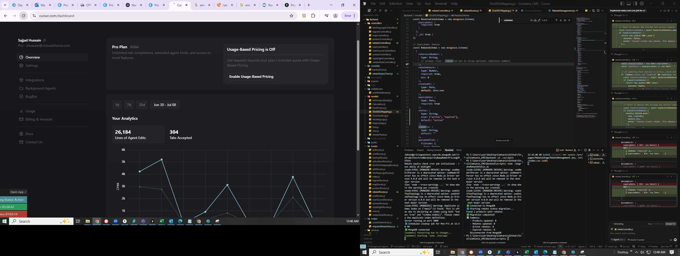The image size is (680, 256).
Task: Open Billing & Invoices in dashboard sidebar
Action: coord(39,119)
